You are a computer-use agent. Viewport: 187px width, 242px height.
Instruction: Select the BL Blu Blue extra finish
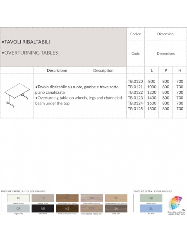(x=151, y=208)
